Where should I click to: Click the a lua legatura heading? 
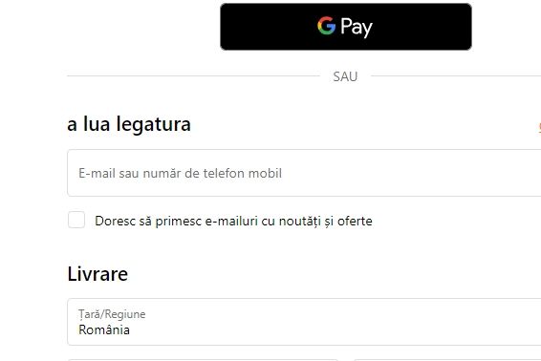[129, 124]
